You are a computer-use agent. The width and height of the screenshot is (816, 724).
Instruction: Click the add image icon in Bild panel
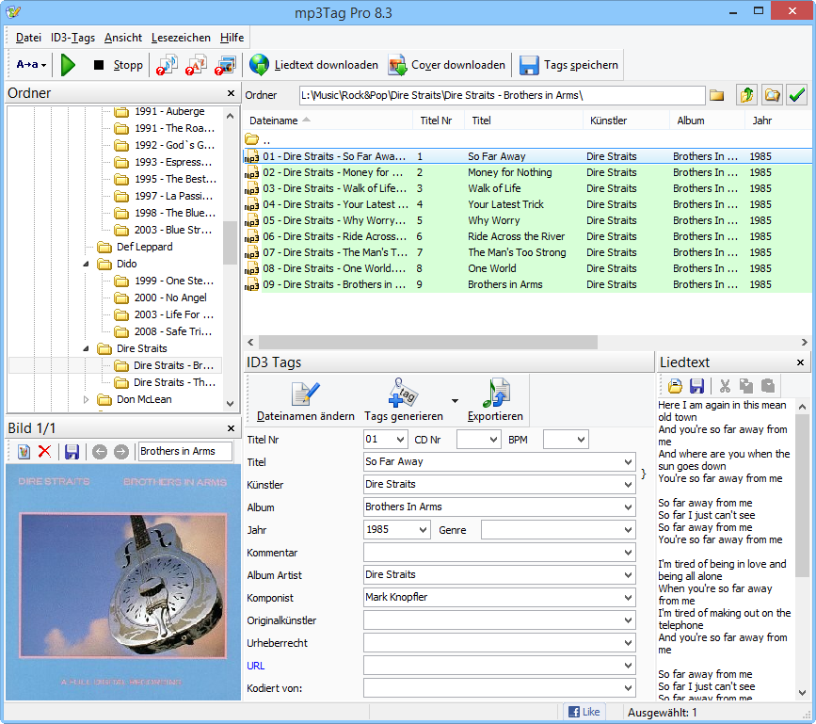coord(24,451)
